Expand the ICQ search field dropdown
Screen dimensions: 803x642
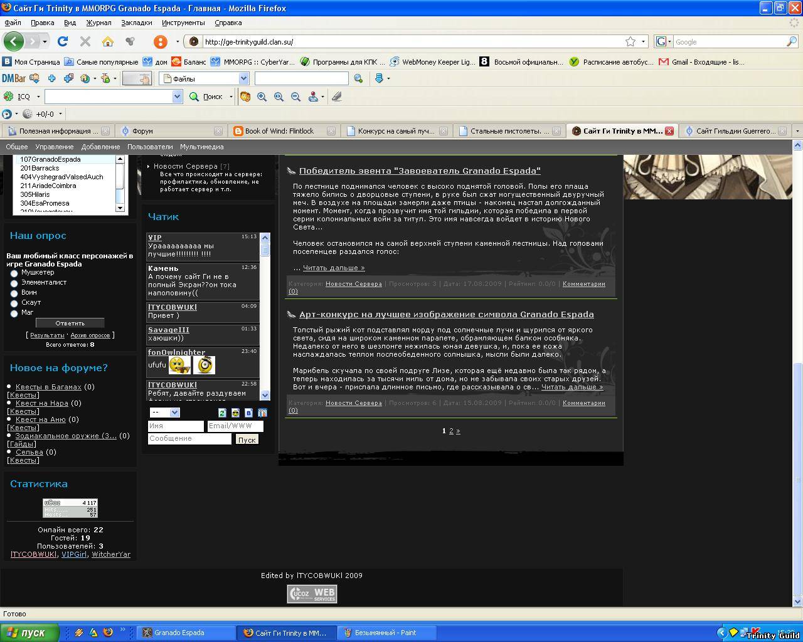(x=177, y=97)
